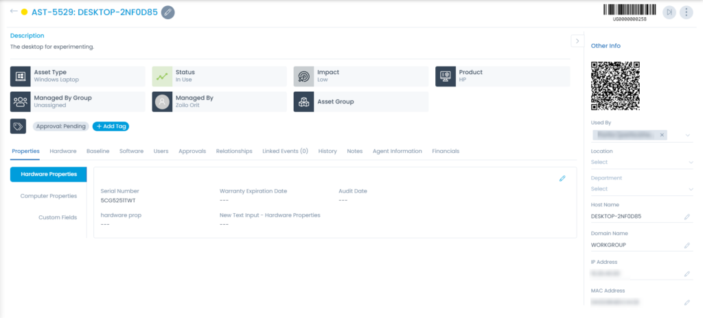Go back using the left arrow
The image size is (703, 318).
coord(14,11)
